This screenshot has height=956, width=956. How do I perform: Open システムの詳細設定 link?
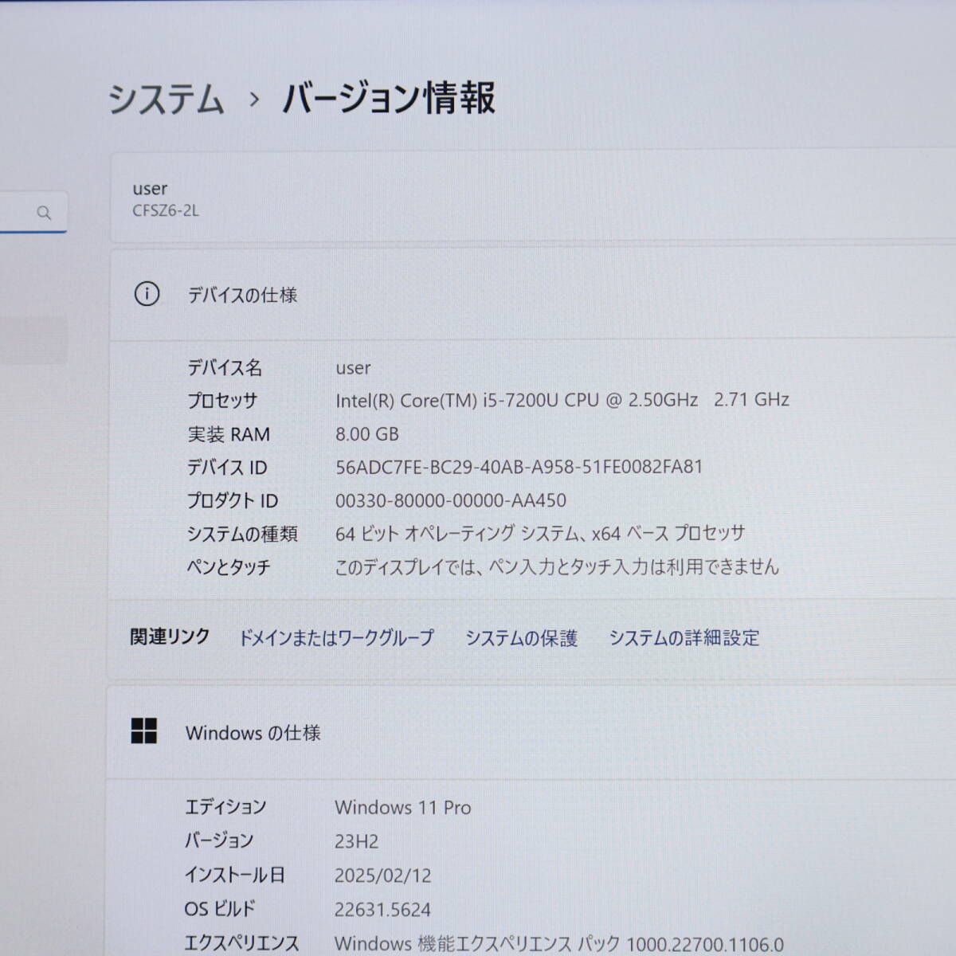[x=684, y=637]
